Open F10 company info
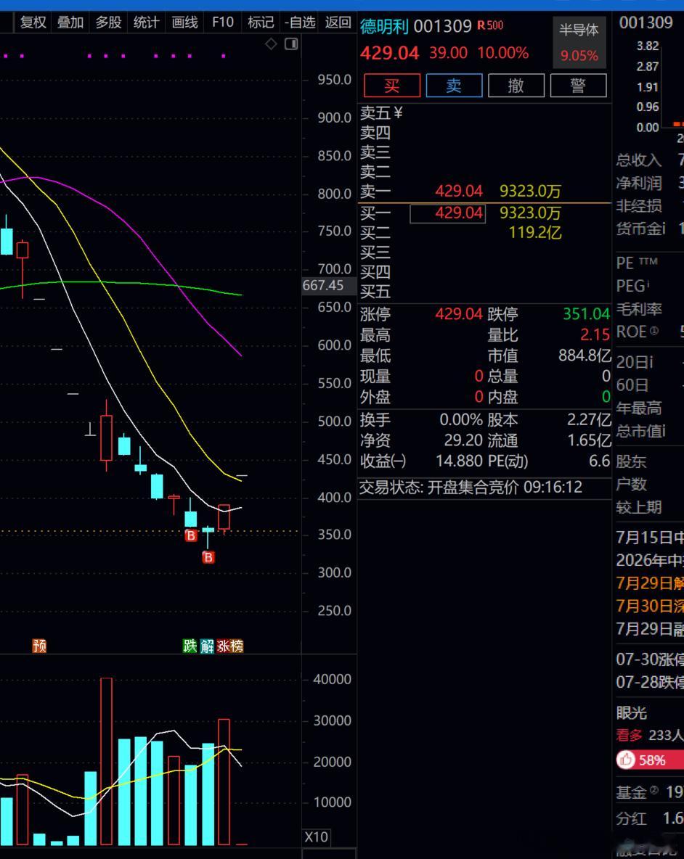The width and height of the screenshot is (684, 859). coord(222,22)
